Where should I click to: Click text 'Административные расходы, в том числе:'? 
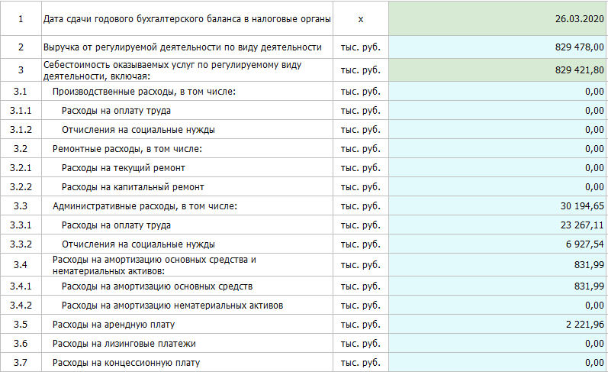coord(145,205)
